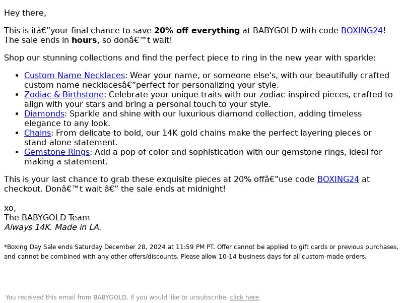Viewport: 403px width, 303px height.
Task: Open the Custom Name Necklaces link
Action: tap(75, 75)
